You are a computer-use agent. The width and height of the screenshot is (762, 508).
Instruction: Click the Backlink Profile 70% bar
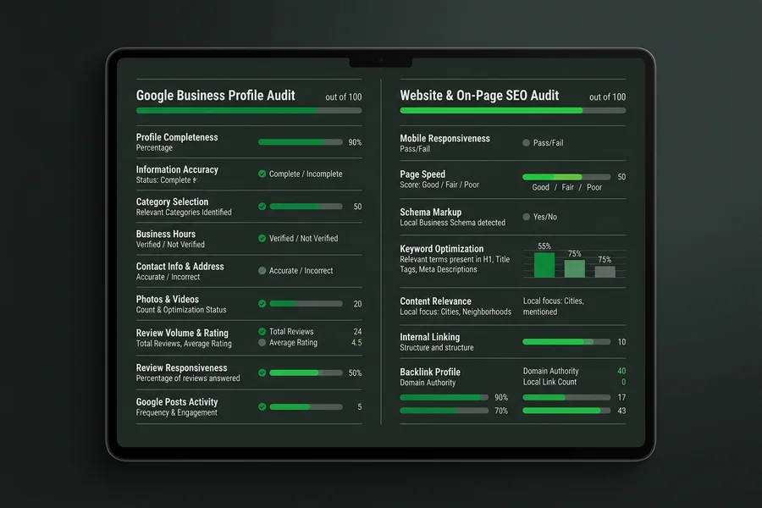pyautogui.click(x=444, y=411)
